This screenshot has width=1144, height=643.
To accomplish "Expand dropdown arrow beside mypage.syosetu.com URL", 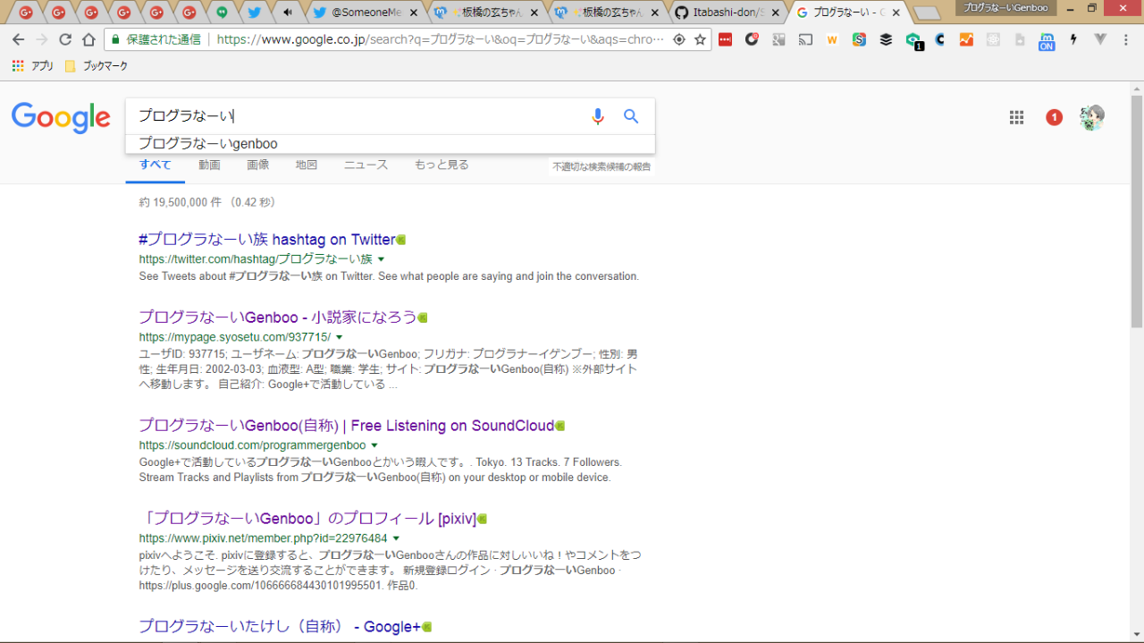I will pos(340,337).
